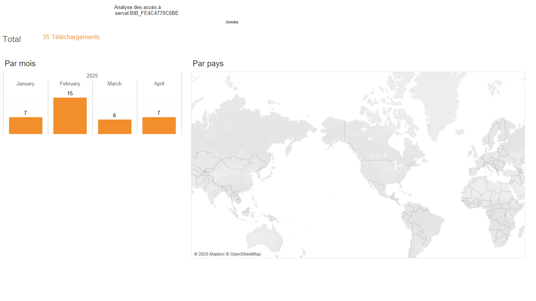
Task: Click the Par mois heading
Action: point(20,63)
